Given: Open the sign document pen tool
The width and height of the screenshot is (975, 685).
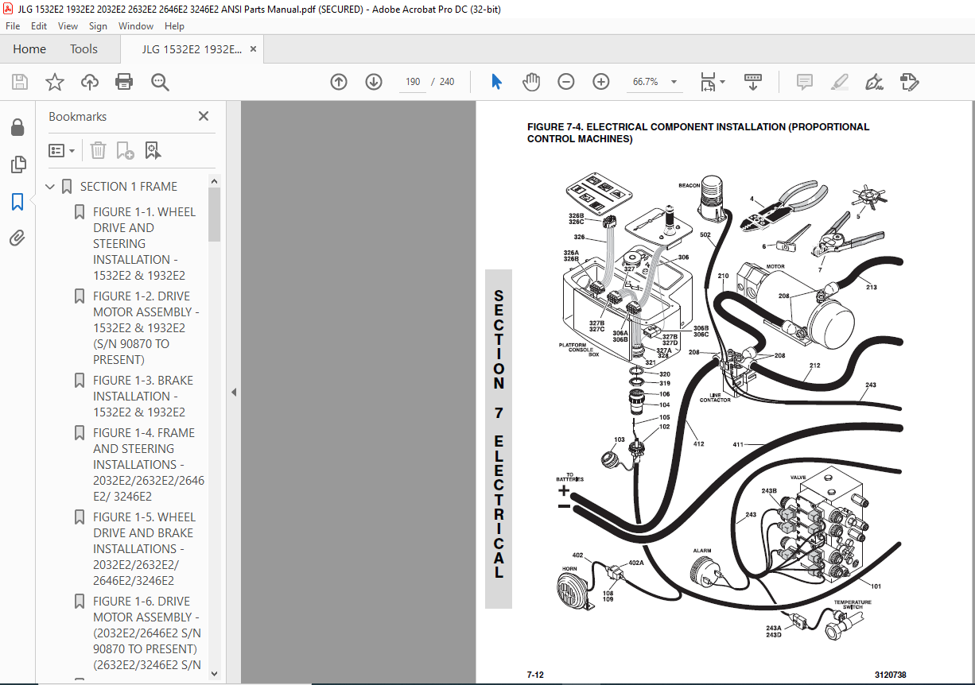Looking at the screenshot, I should pos(874,82).
